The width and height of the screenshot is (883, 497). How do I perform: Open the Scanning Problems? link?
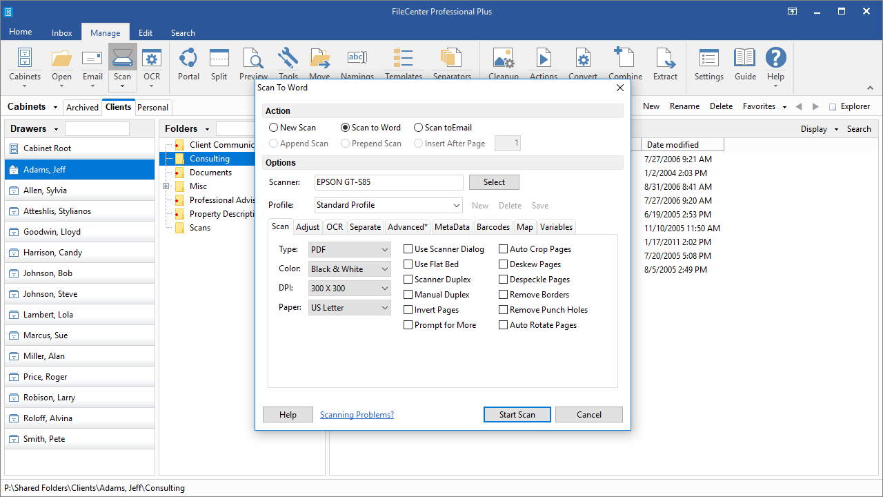[x=357, y=415]
